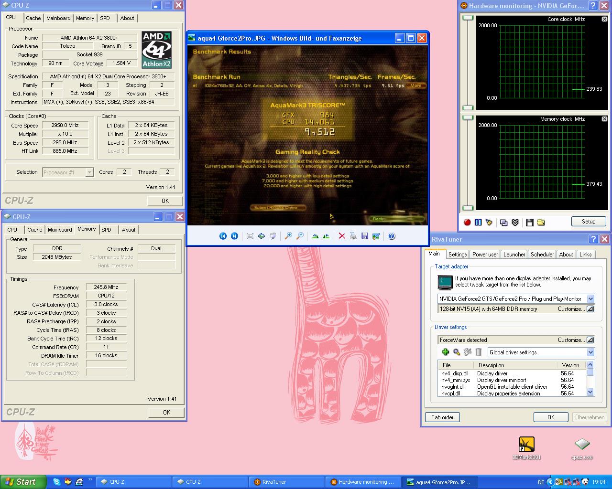
Task: Delete the image with red X
Action: (342, 236)
